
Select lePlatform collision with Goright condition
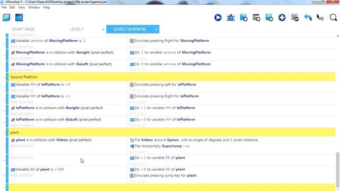(x=57, y=108)
